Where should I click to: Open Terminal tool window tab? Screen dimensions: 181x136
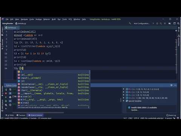(x=21, y=115)
